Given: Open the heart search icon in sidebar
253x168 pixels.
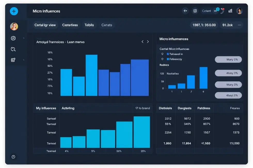Looking at the screenshot, I should click(13, 49).
